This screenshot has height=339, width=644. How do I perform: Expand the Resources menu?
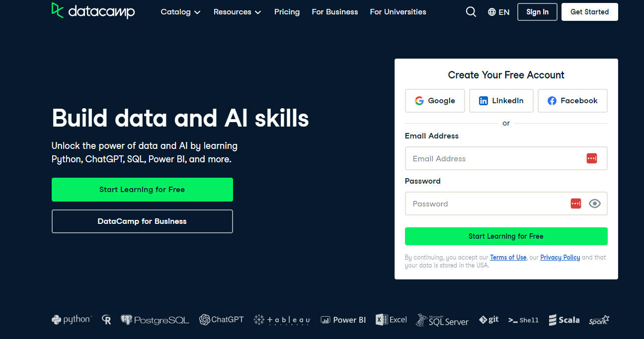237,11
